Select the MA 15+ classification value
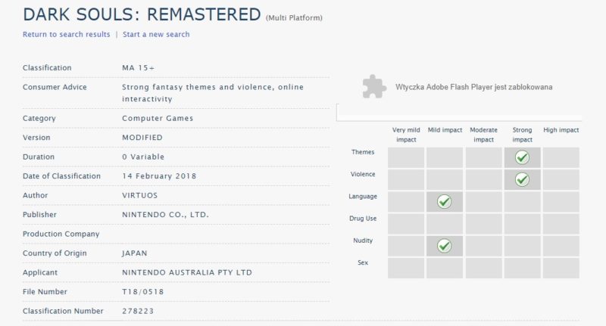Screen dimensions: 606x326 137,68
